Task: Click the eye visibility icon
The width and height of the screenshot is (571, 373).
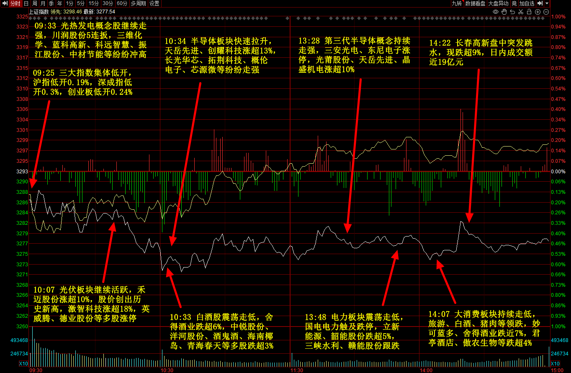Action: [x=495, y=11]
